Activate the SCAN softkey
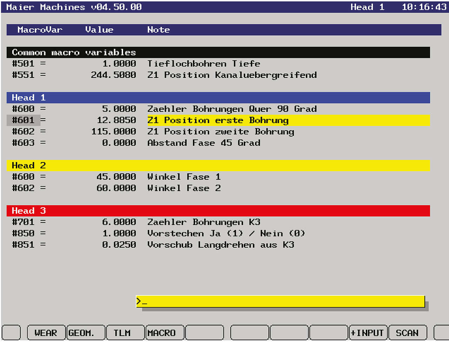Viewport: 449px width, 342px height. coord(408,333)
